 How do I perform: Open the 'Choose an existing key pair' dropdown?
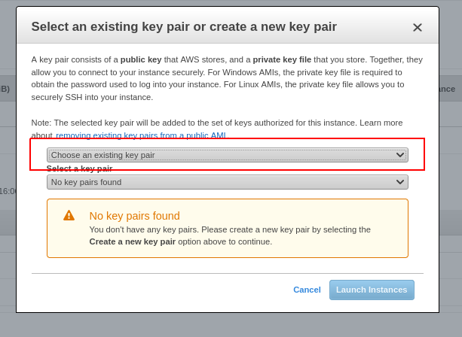tap(227, 155)
